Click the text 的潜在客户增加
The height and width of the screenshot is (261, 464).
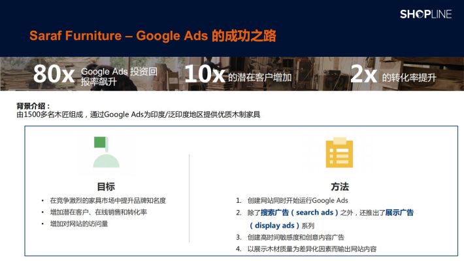tap(260, 77)
